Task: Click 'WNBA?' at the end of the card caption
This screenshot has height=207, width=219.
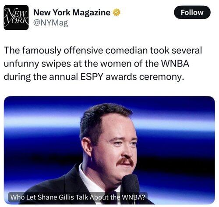Action: (x=134, y=197)
